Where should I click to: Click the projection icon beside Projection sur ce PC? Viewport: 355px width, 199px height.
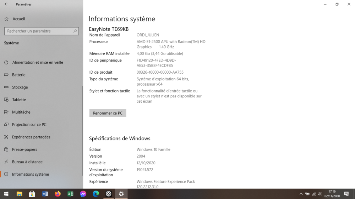pos(6,124)
